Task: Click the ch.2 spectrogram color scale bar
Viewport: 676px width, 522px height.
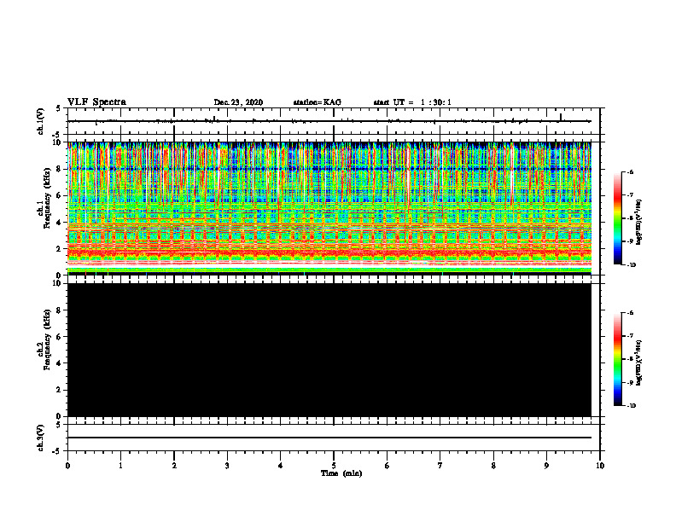Action: (x=617, y=359)
